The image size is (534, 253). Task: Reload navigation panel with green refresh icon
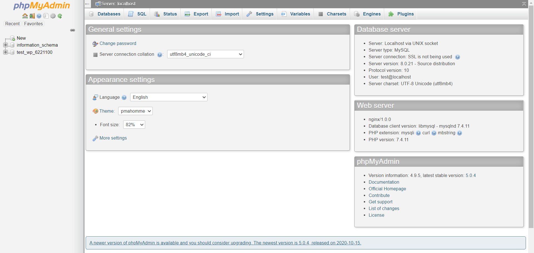point(60,16)
